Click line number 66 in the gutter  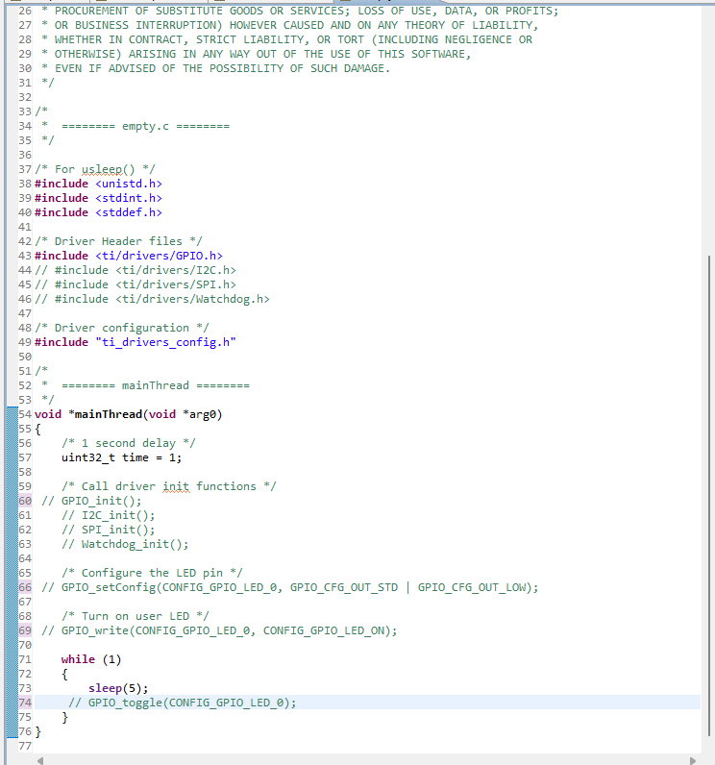tap(25, 587)
